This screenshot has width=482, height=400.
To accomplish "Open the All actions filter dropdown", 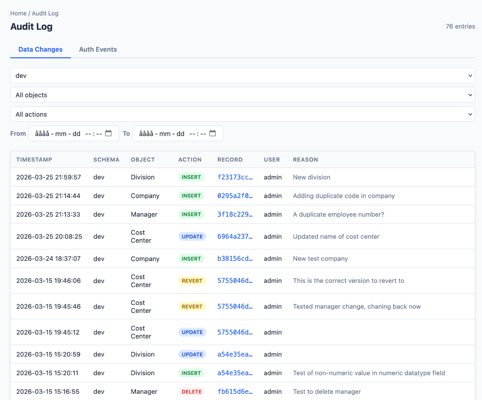I will pos(243,114).
